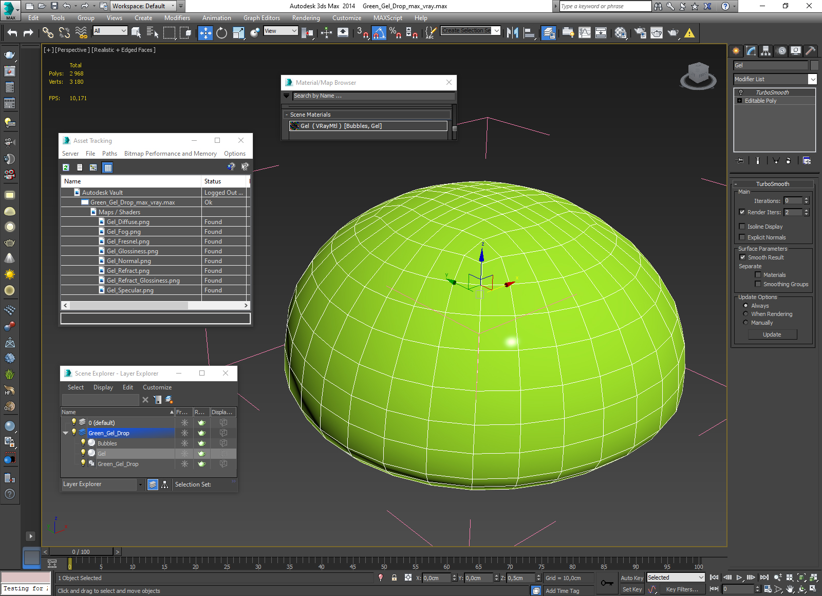Collapse the Green_Gel_Drop layer tree
This screenshot has width=822, height=596.
click(x=66, y=433)
